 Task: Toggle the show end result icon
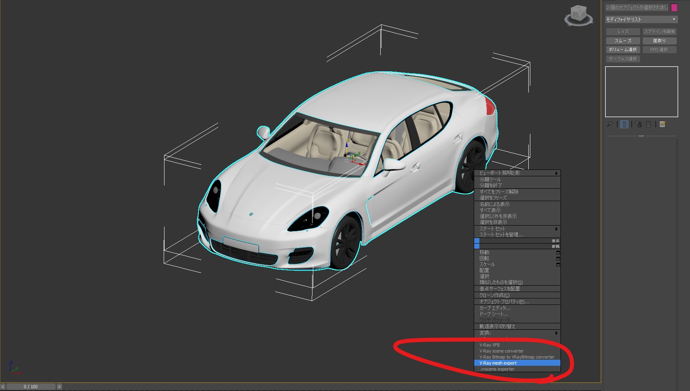tap(624, 125)
